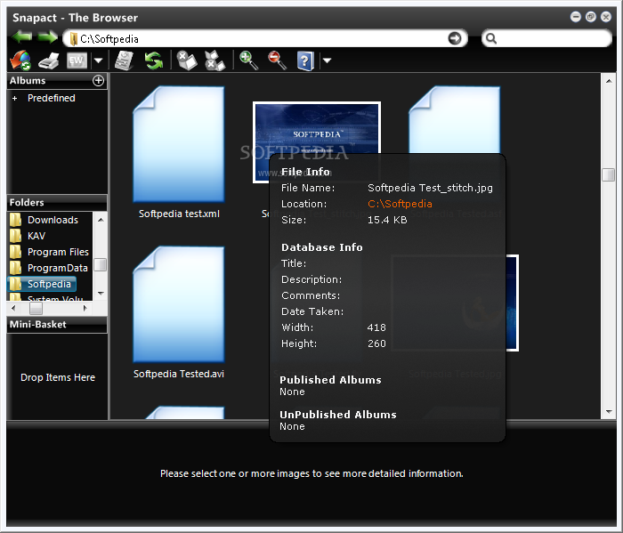Click the folder list scroll up arrow
This screenshot has width=623, height=533.
(101, 220)
